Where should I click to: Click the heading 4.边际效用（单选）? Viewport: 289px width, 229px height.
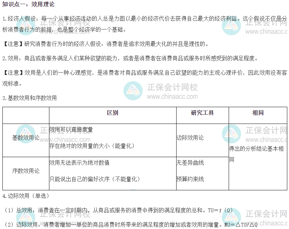[x=26, y=196]
